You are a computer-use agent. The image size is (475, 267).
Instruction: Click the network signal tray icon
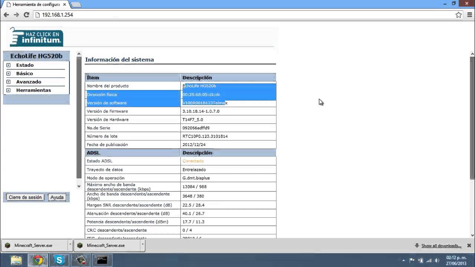tap(429, 260)
